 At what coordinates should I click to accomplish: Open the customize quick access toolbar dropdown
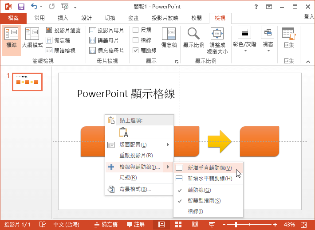pos(75,7)
